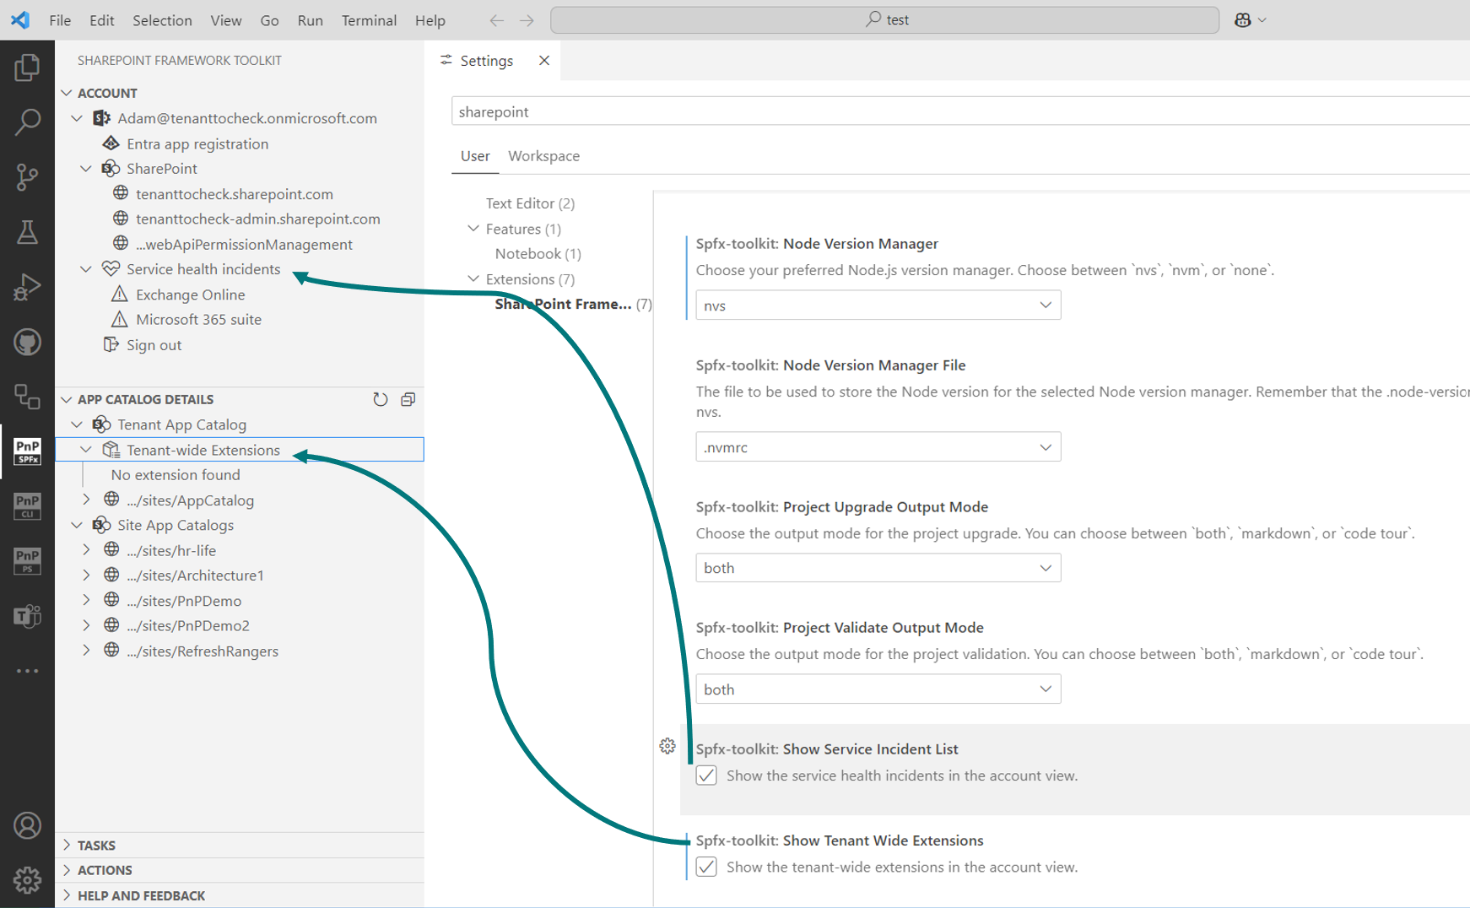The image size is (1470, 908).
Task: Open the Testing flask view
Action: click(x=27, y=232)
